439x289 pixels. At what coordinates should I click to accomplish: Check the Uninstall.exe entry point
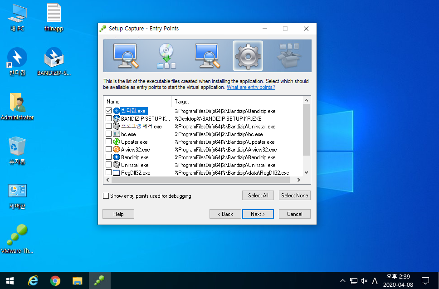coord(109,165)
